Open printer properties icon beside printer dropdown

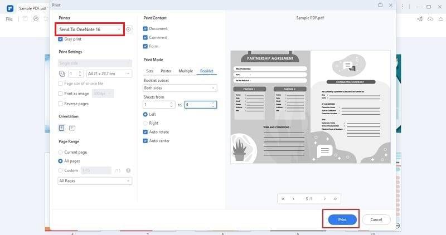coord(129,30)
